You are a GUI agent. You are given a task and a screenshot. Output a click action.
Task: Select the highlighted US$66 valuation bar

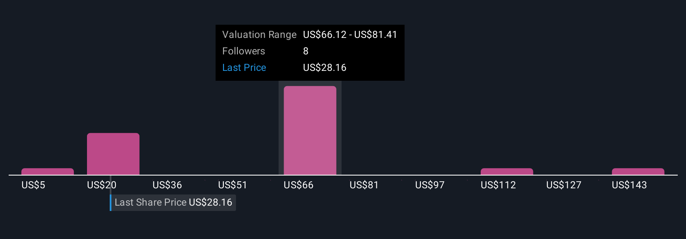click(x=310, y=131)
